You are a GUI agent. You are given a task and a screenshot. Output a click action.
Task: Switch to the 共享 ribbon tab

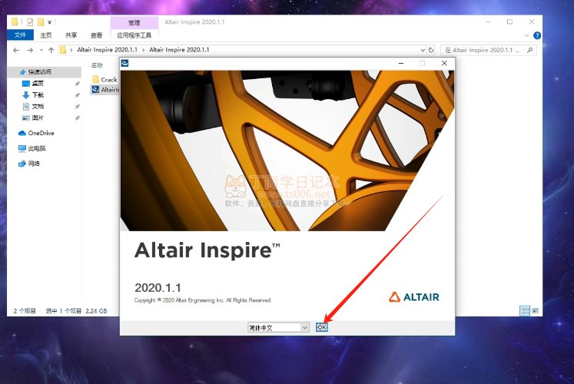point(71,35)
